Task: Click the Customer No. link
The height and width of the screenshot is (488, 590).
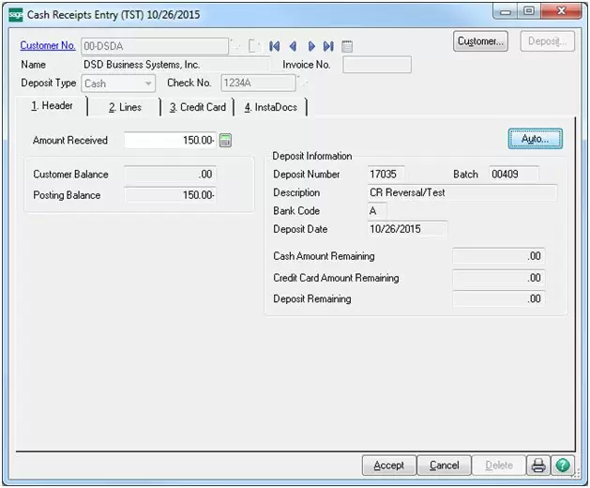Action: point(48,45)
